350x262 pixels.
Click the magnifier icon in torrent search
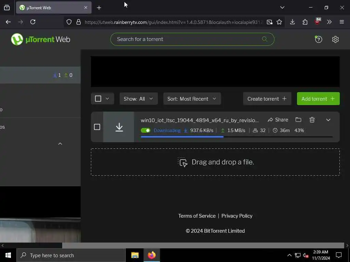[x=265, y=39]
